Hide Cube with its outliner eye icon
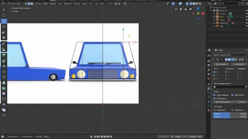 pyautogui.click(x=246, y=17)
